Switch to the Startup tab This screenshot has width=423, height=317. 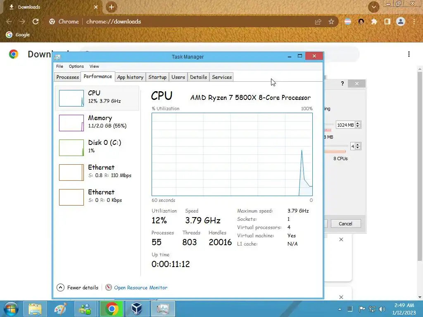[157, 77]
